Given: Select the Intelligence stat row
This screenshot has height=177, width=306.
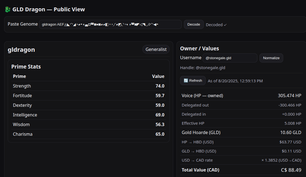Looking at the screenshot, I should coord(89,115).
